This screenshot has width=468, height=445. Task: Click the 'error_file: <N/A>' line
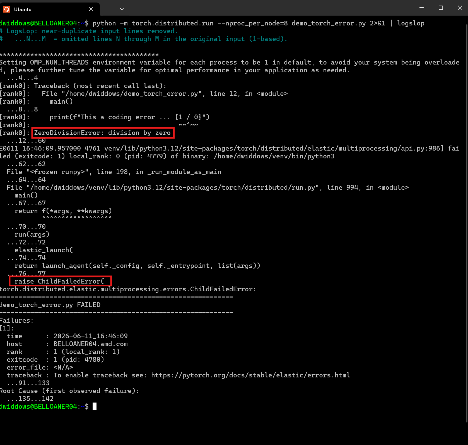40,367
